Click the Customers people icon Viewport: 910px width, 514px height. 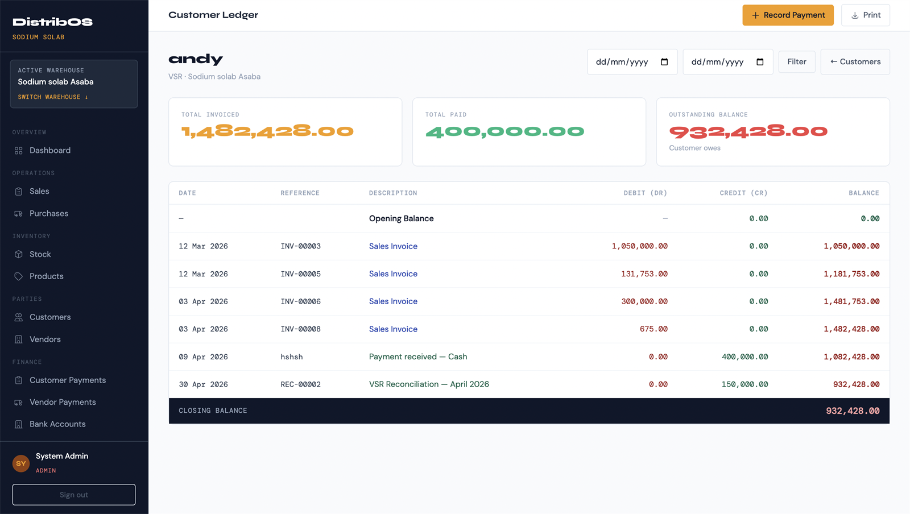19,317
